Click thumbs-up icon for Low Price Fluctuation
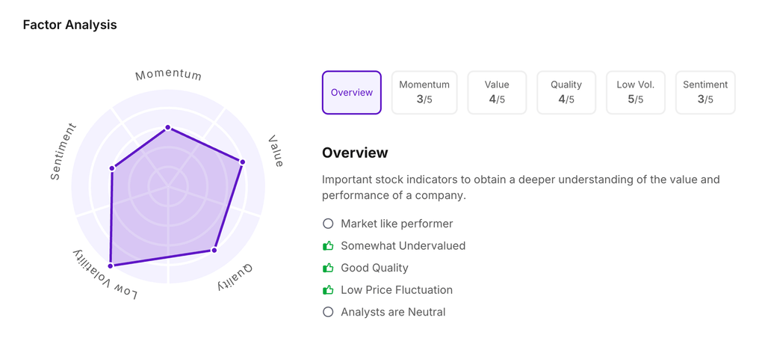The height and width of the screenshot is (350, 765). pyautogui.click(x=328, y=289)
